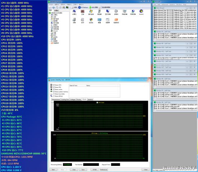
Task: Click the Preferences button
Action: coord(104,169)
